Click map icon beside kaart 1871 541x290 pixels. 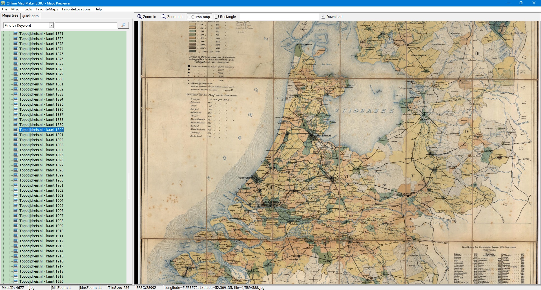pyautogui.click(x=16, y=33)
